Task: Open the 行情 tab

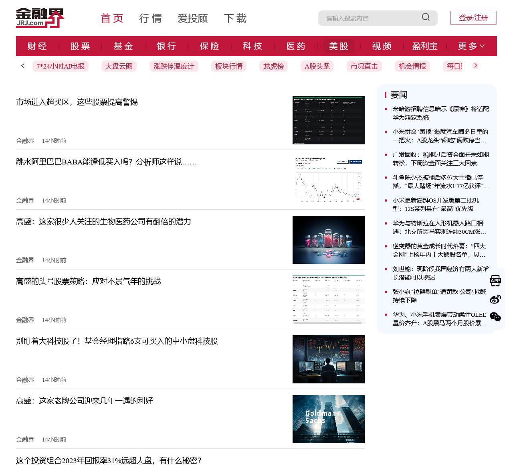Action: point(151,18)
